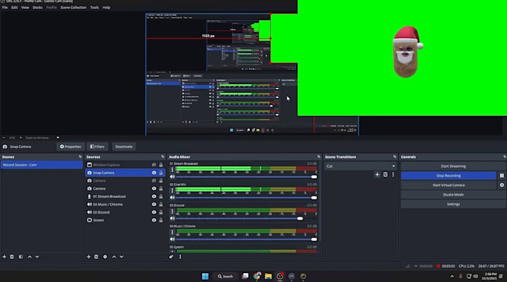Viewport: 507px width, 282px height.
Task: Add a scene transition with plus icon
Action: click(377, 175)
